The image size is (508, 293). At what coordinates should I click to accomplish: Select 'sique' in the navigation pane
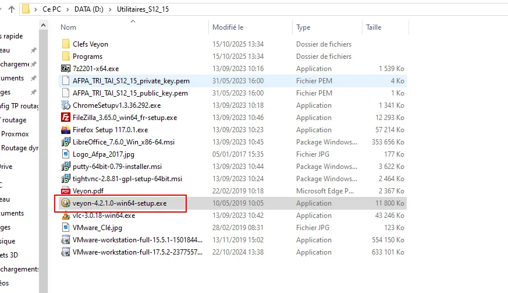[x=8, y=241]
